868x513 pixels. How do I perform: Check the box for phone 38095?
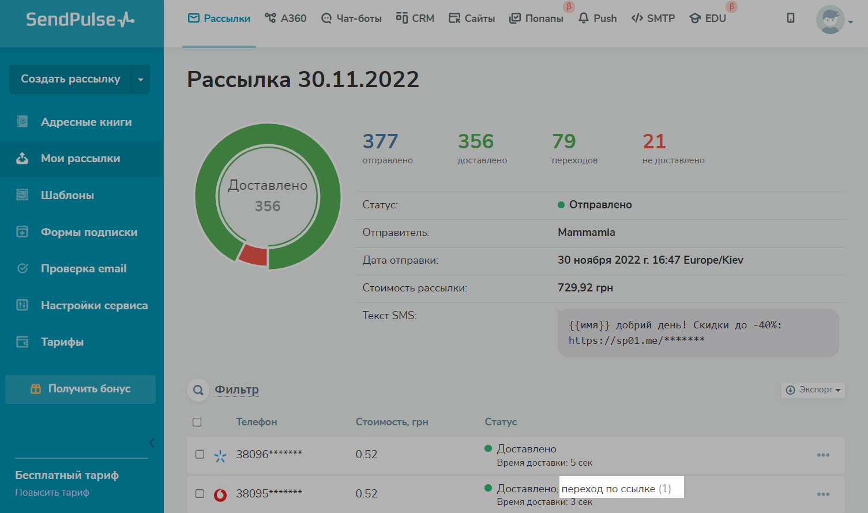point(200,494)
